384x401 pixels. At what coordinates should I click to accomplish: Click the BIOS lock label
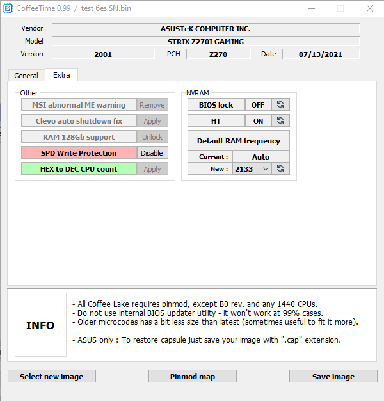(x=216, y=104)
